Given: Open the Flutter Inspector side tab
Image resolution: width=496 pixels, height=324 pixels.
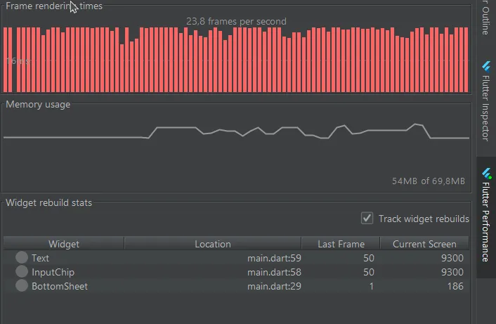Looking at the screenshot, I should [486, 101].
